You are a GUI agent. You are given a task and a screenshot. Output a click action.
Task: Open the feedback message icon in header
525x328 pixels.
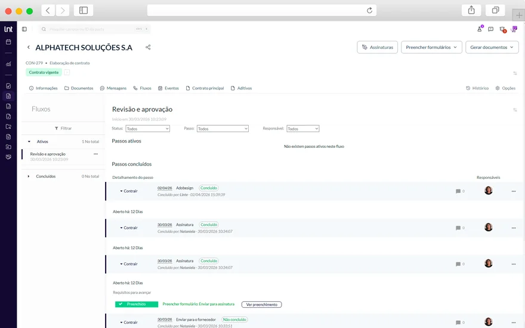[x=491, y=29]
